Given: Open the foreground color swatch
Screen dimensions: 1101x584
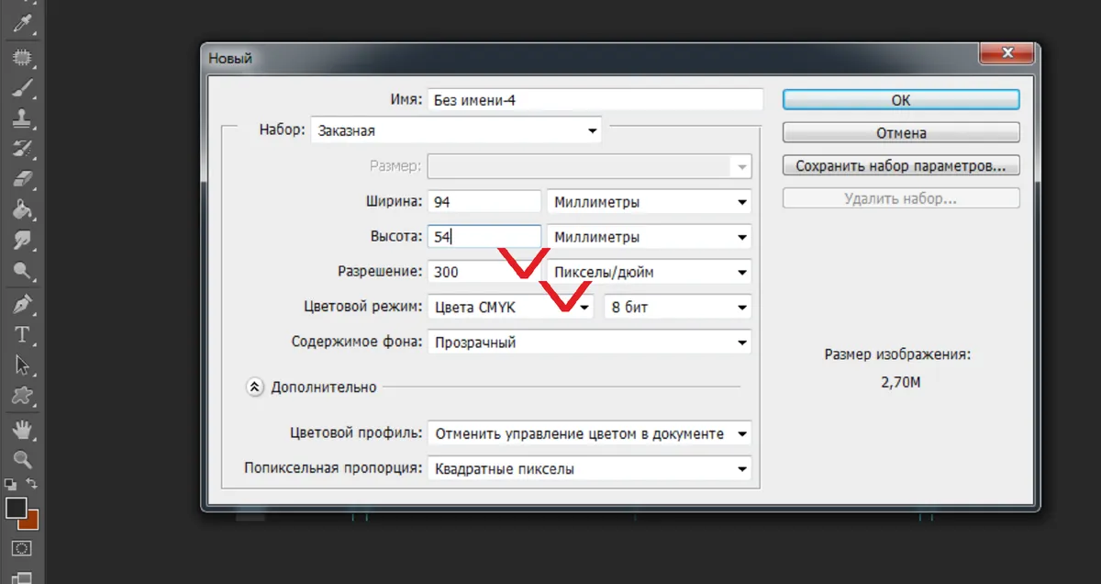Looking at the screenshot, I should pyautogui.click(x=16, y=506).
